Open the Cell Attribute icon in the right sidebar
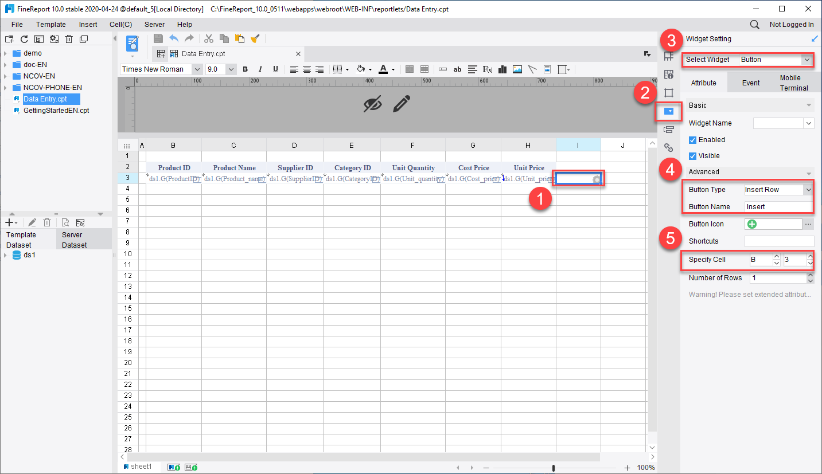 coord(668,74)
